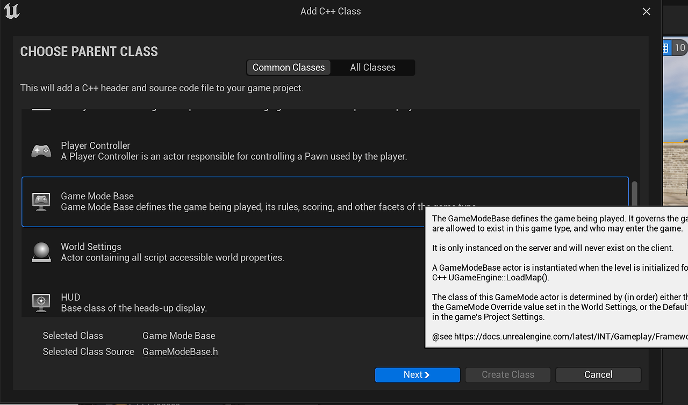Click the Game Mode Base monitor icon
688x405 pixels.
point(41,201)
